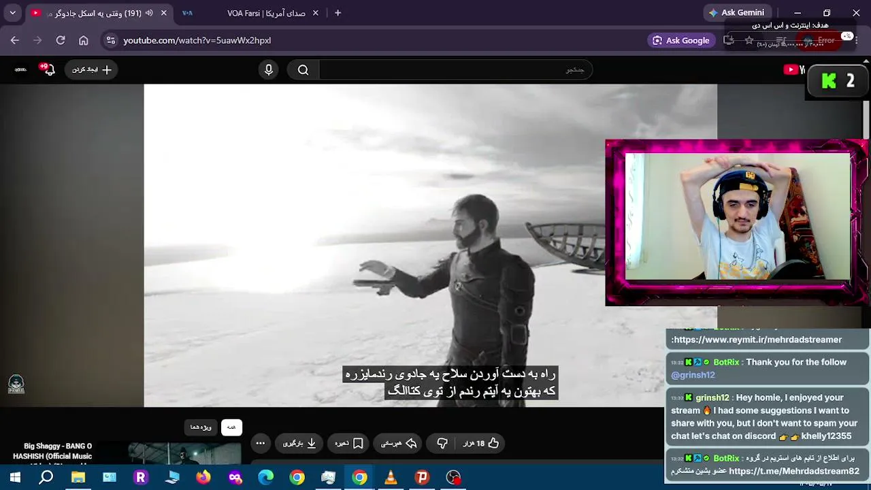Open OBS Studio from the taskbar
This screenshot has width=871, height=490.
tap(453, 478)
